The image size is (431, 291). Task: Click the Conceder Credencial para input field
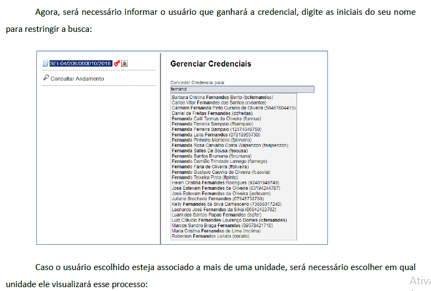[x=242, y=89]
